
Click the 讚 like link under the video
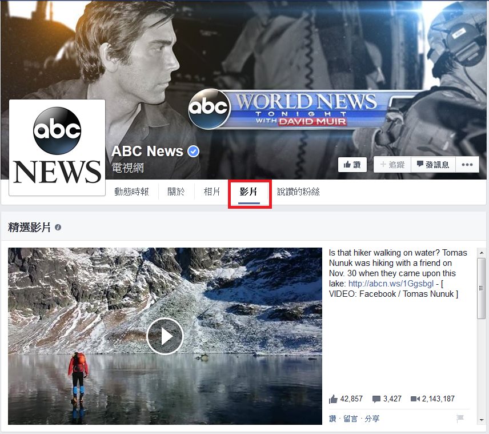tap(332, 419)
